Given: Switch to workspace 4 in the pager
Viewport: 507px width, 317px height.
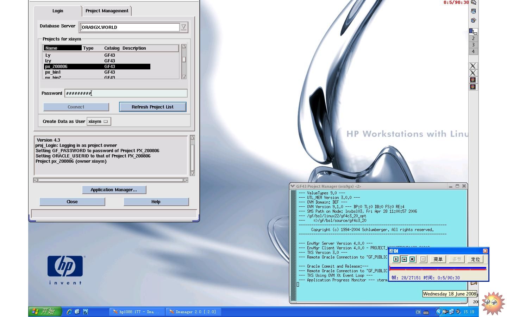Looking at the screenshot, I should click(473, 51).
